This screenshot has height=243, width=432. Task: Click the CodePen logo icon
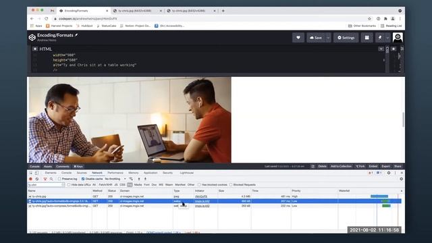click(x=32, y=37)
